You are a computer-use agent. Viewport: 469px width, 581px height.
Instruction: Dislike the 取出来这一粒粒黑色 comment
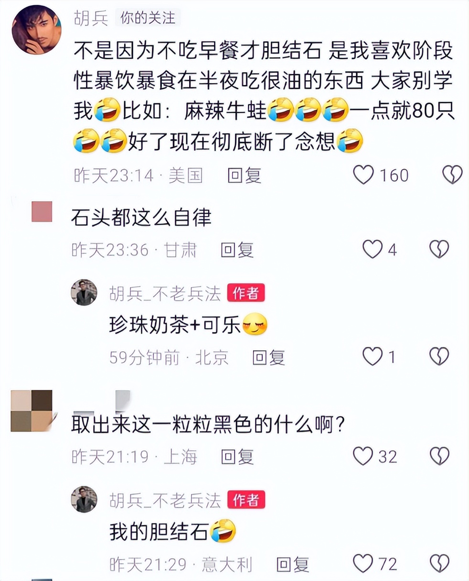tap(439, 456)
